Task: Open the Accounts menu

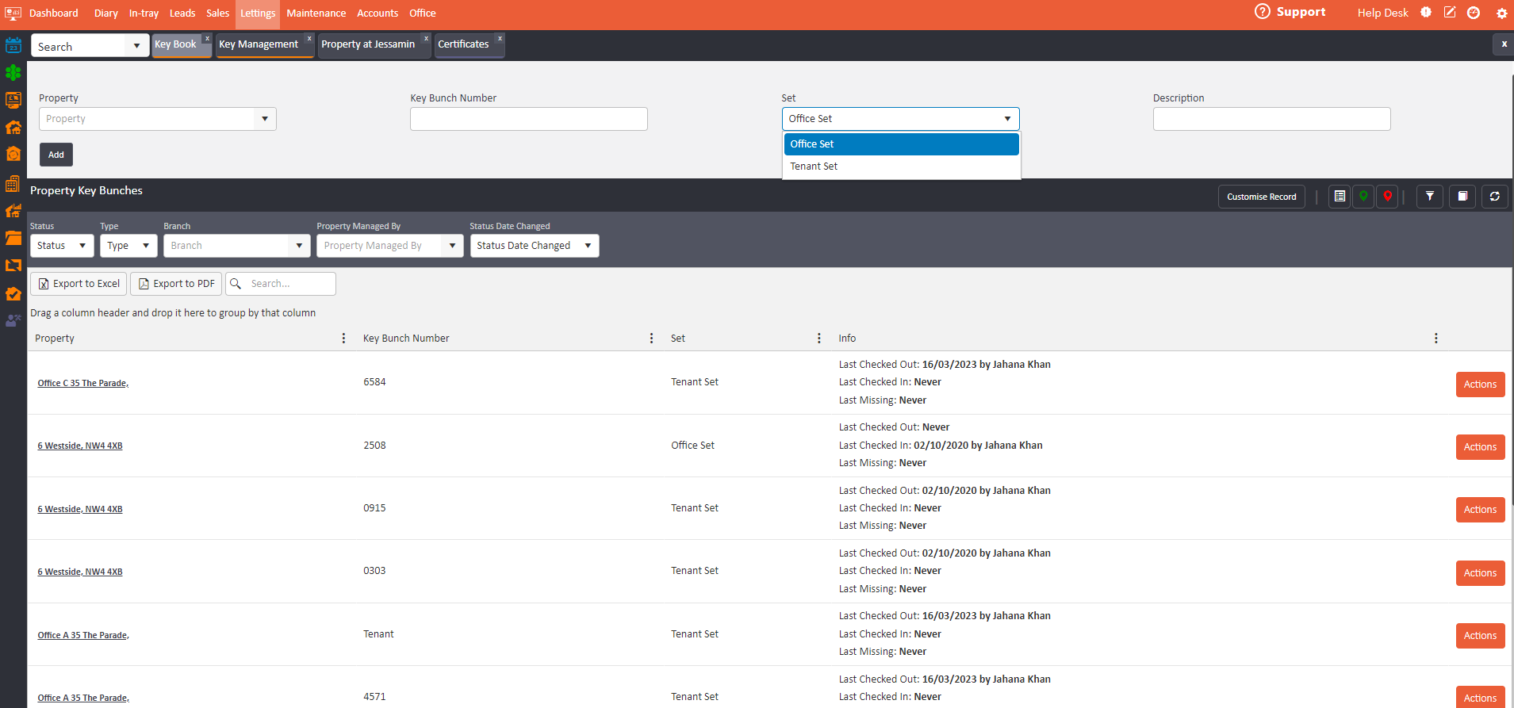Action: tap(378, 13)
